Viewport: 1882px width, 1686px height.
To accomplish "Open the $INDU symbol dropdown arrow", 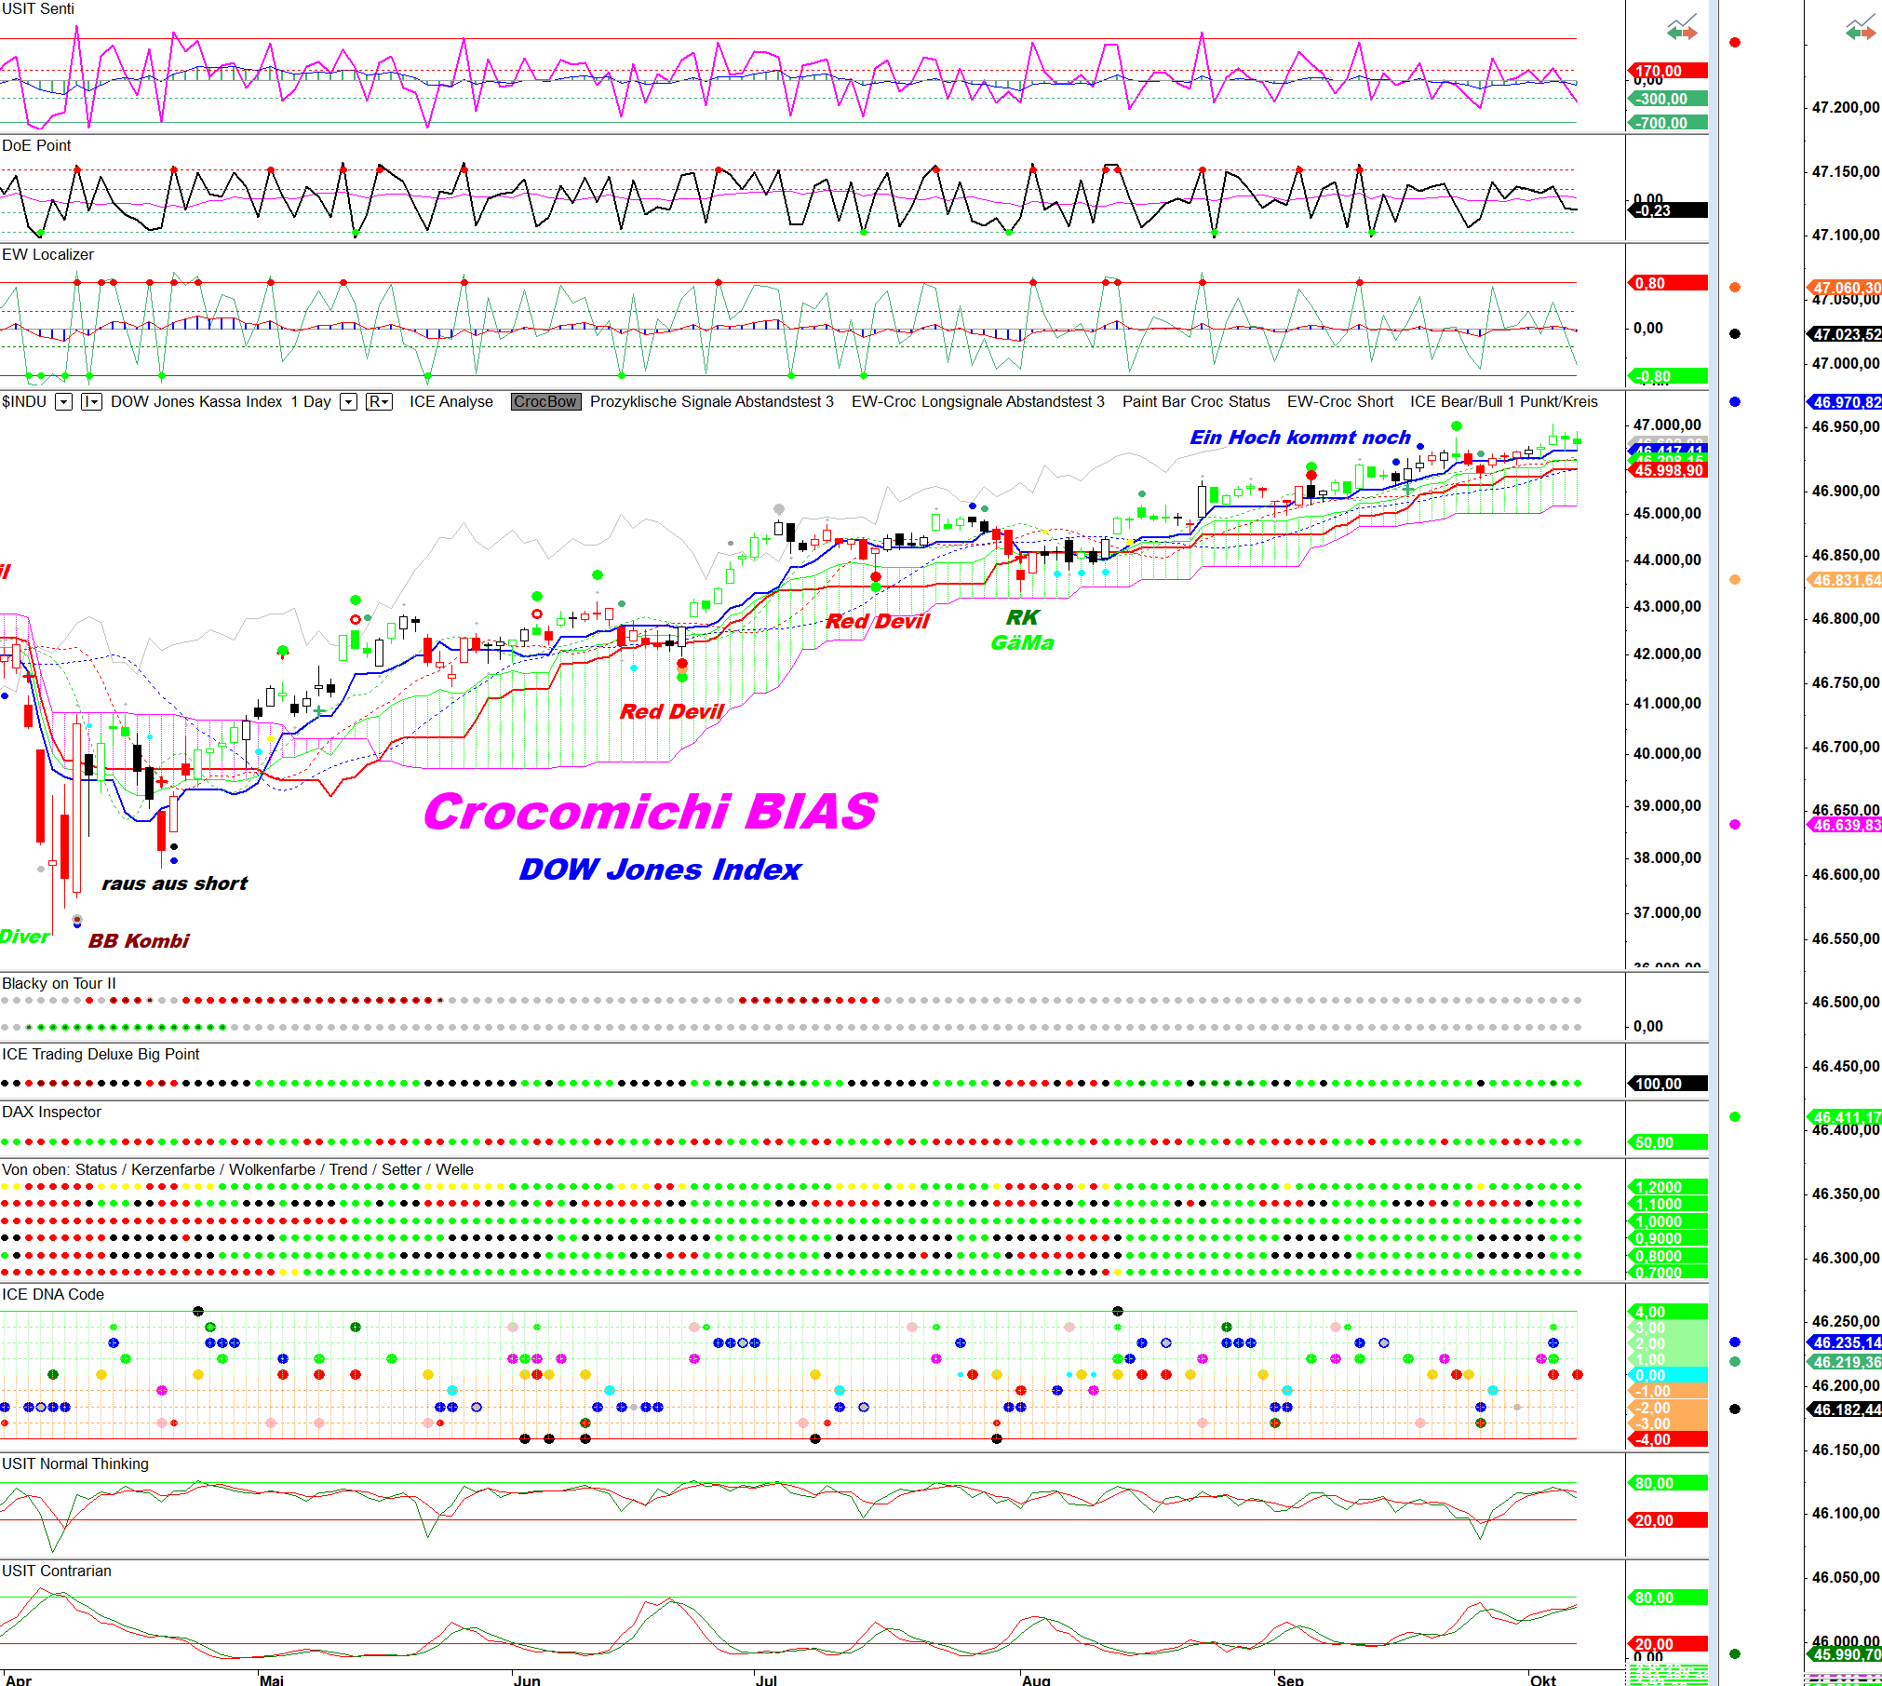I will point(63,402).
